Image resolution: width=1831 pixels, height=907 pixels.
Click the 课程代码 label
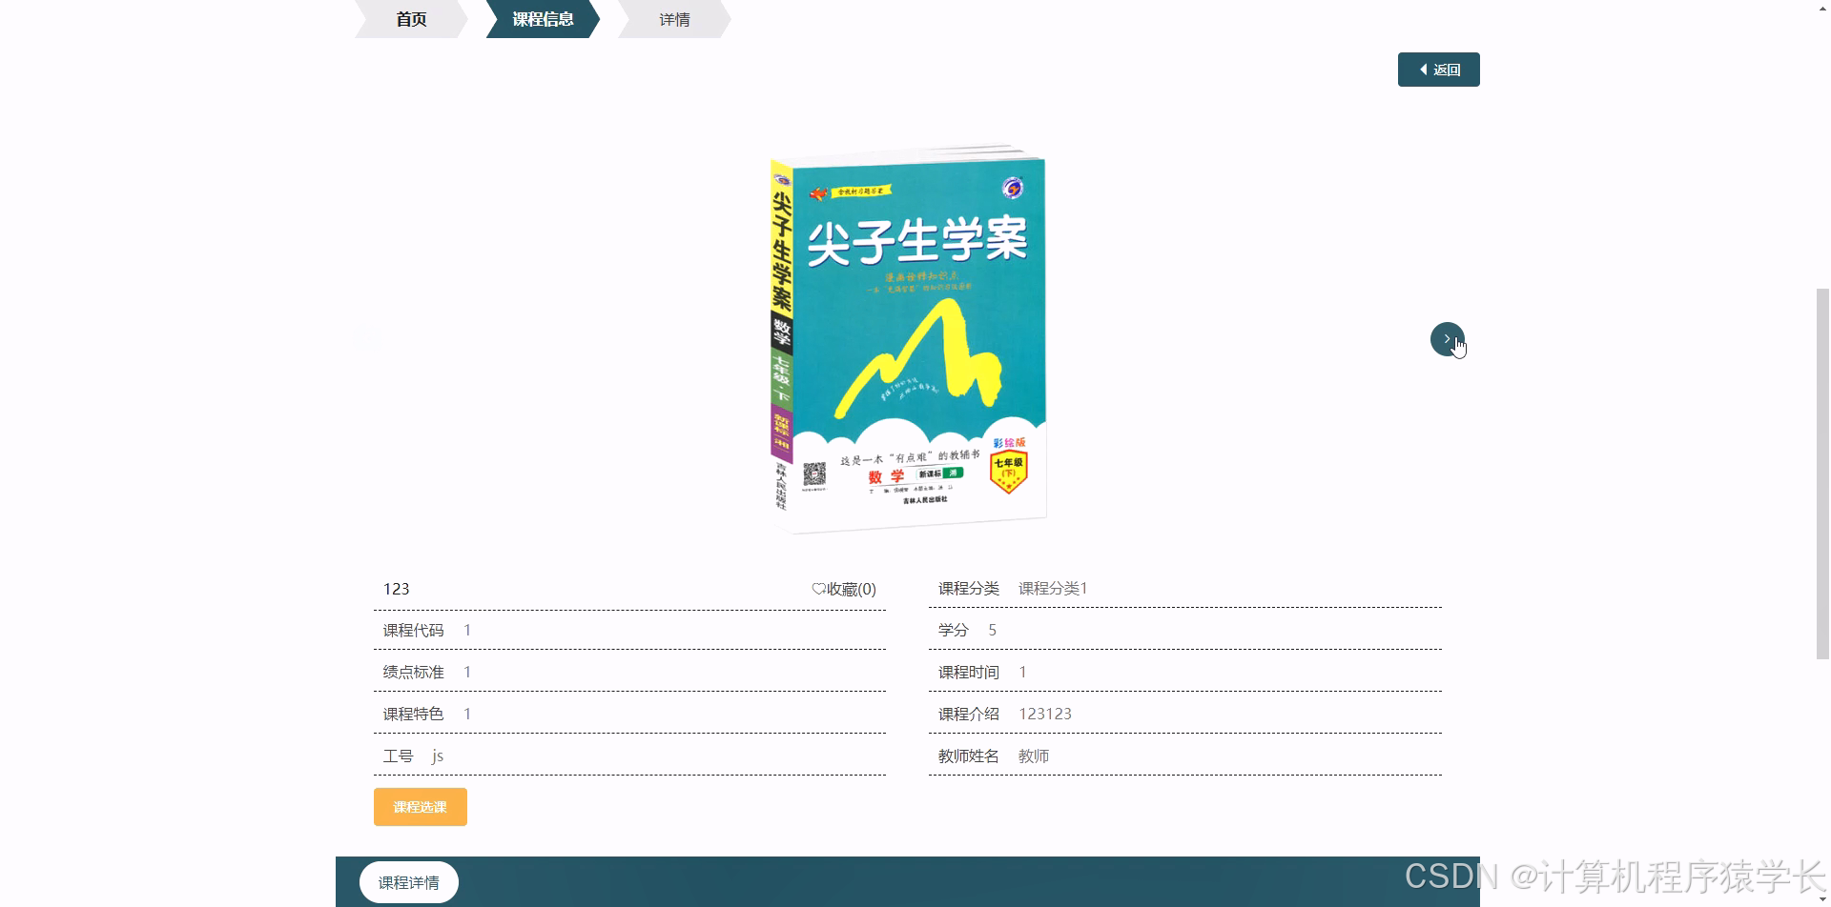coord(413,631)
